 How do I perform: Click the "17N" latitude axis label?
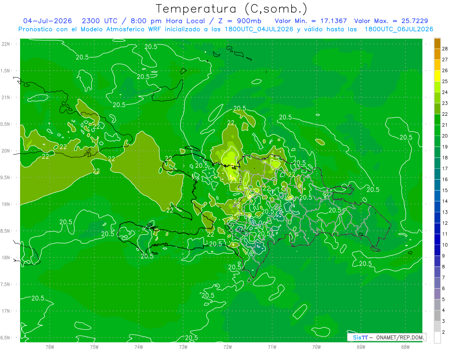click(6, 311)
